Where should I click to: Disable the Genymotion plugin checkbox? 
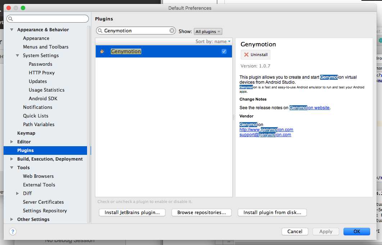[224, 51]
